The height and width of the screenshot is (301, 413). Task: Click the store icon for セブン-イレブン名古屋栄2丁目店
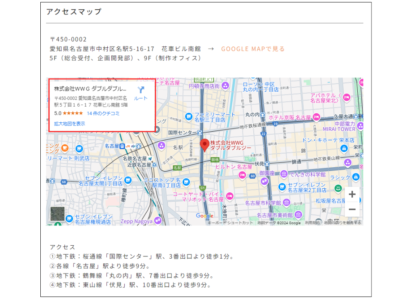(282, 186)
